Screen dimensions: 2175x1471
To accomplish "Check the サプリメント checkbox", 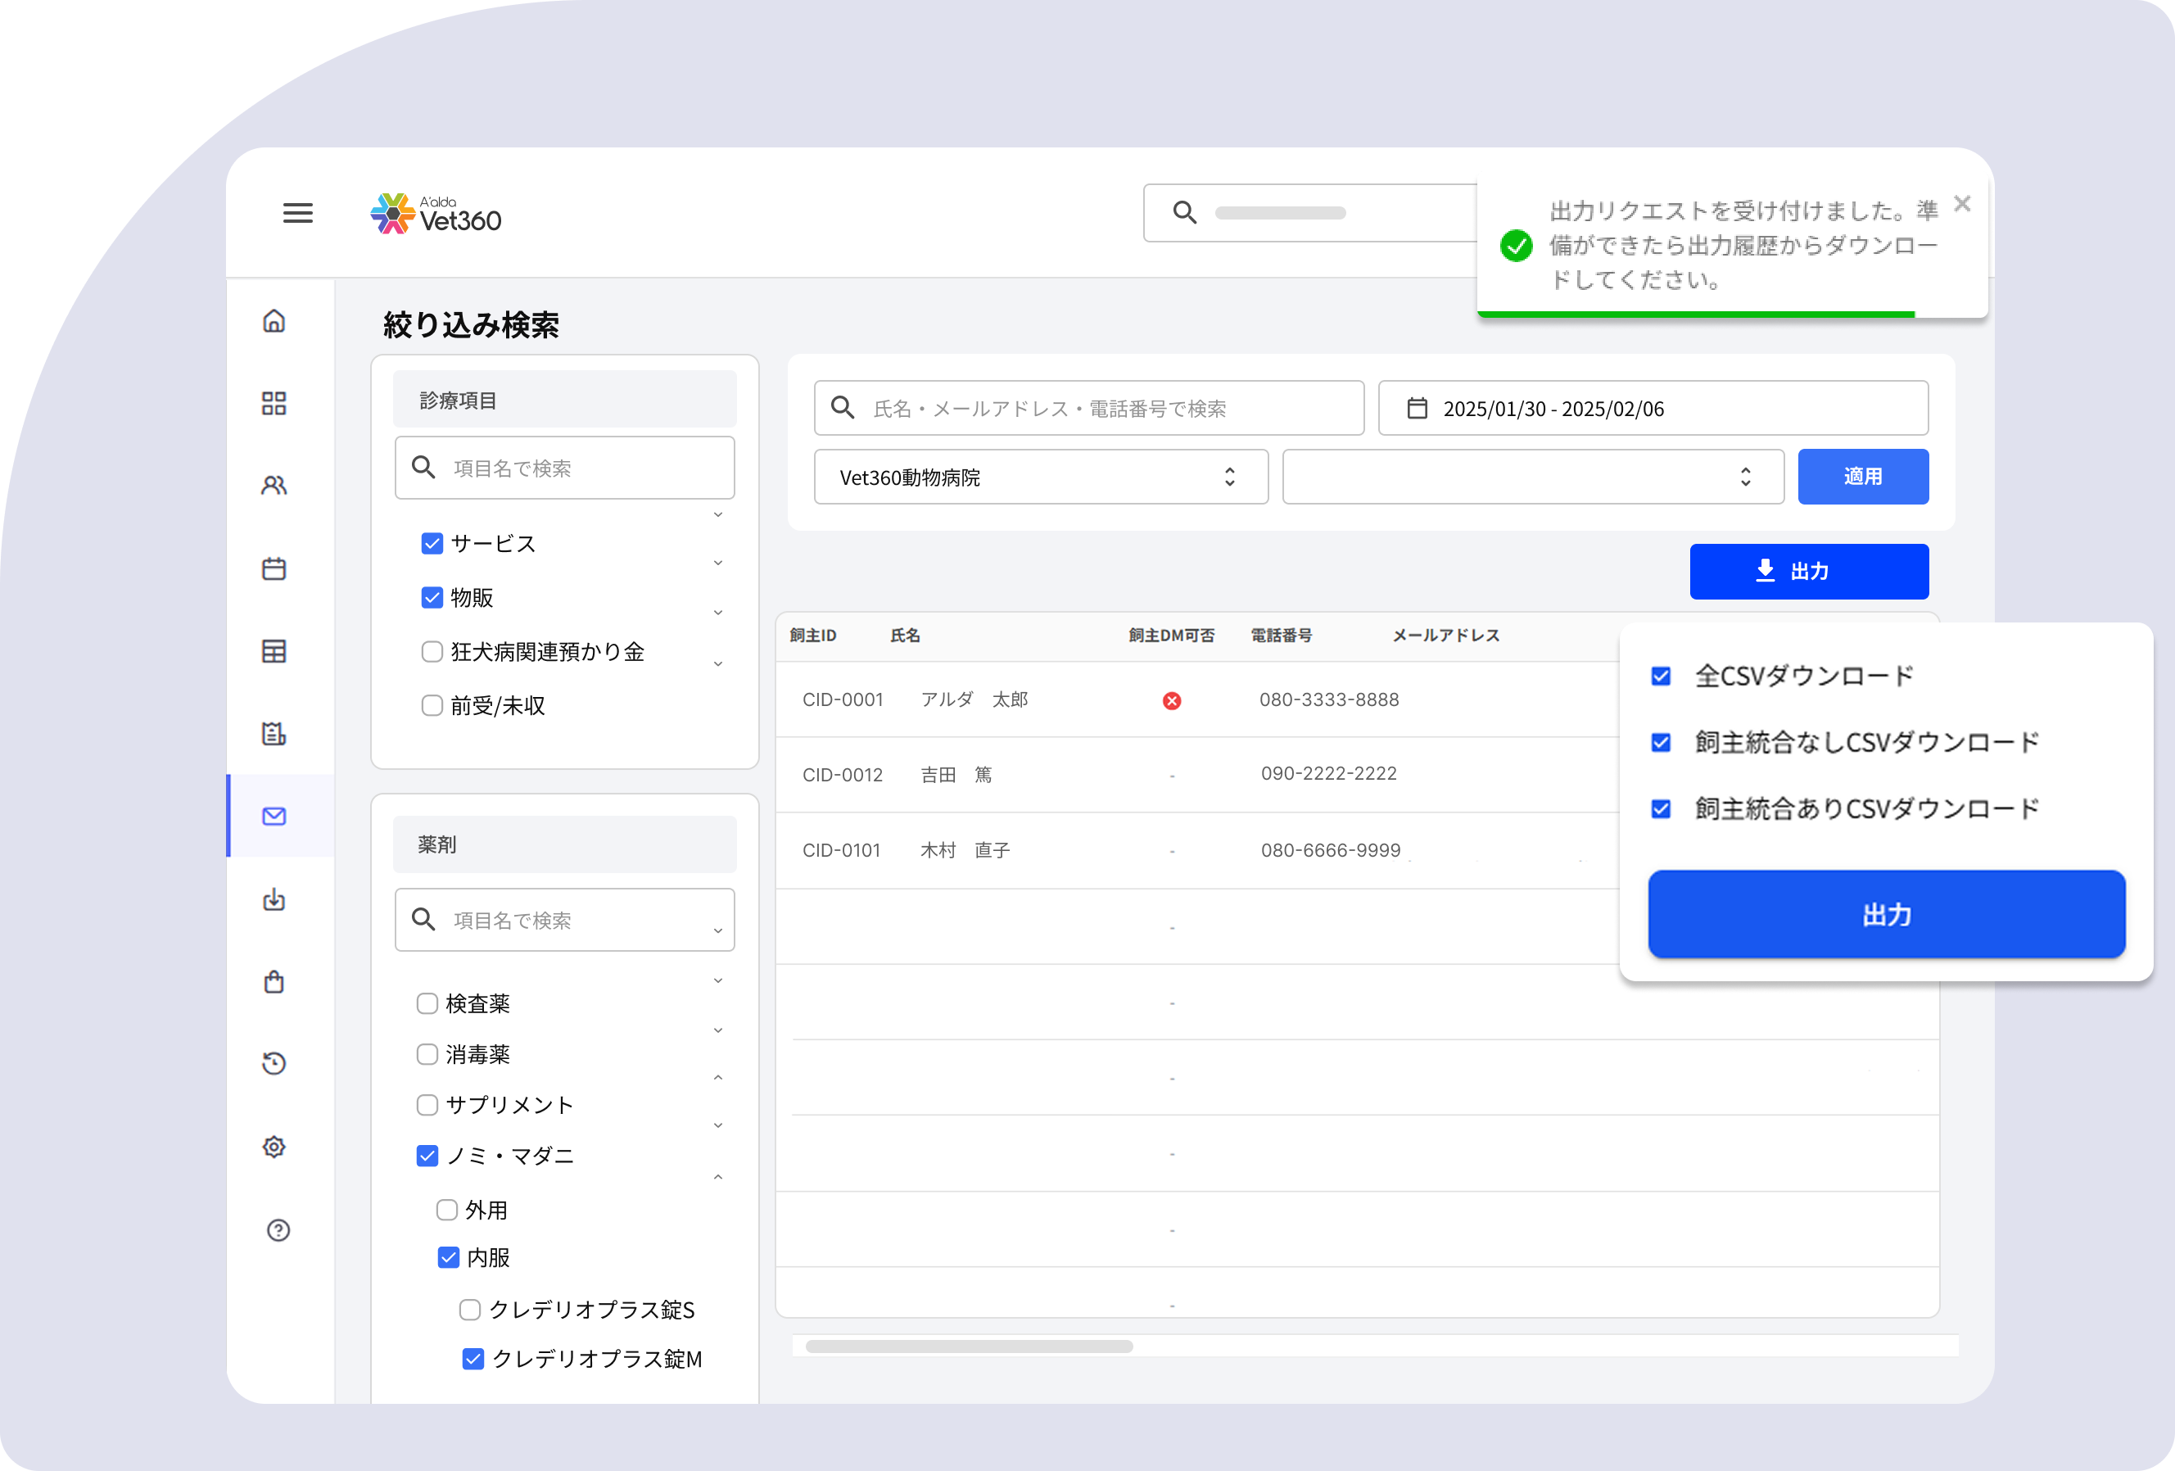I will [427, 1105].
